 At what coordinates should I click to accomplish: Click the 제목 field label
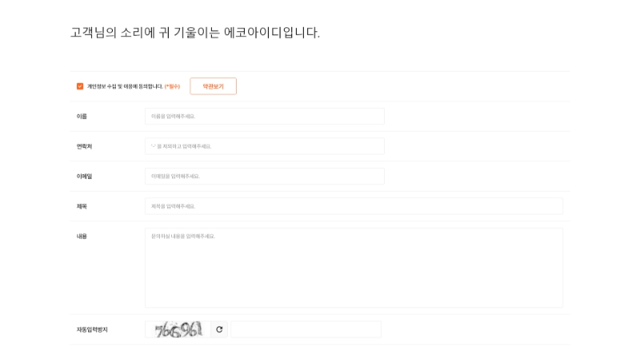(82, 206)
